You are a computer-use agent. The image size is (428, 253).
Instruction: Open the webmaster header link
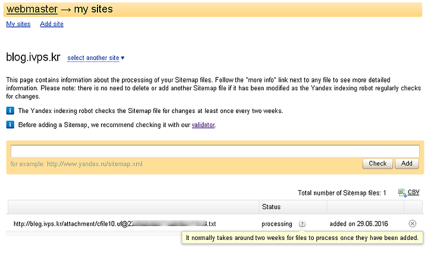click(32, 9)
